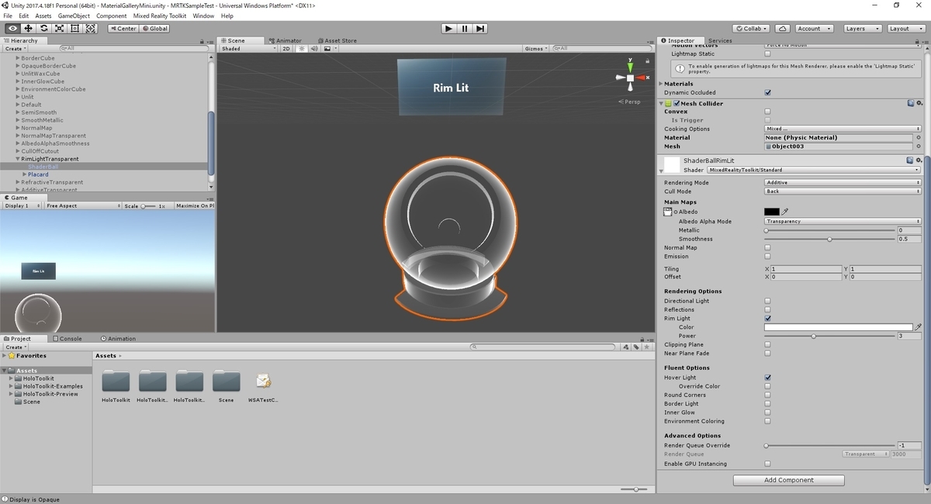Click the Smoothness slider
Viewport: 931px width, 504px height.
829,239
